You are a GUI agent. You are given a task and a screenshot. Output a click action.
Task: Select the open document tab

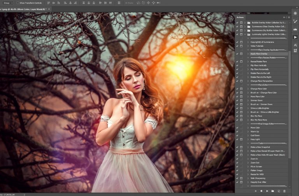click(23, 9)
